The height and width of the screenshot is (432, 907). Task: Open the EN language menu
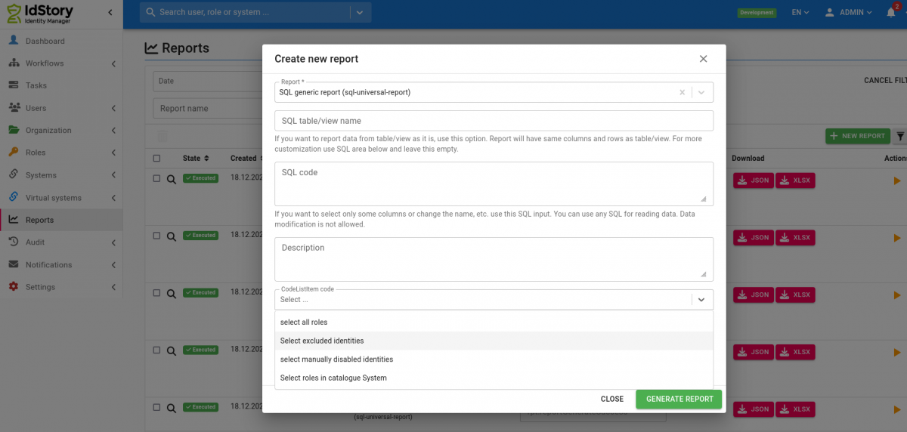click(800, 13)
